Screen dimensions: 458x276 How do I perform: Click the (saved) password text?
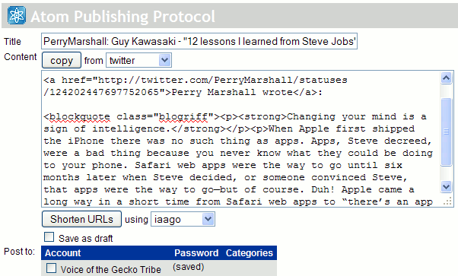(189, 267)
